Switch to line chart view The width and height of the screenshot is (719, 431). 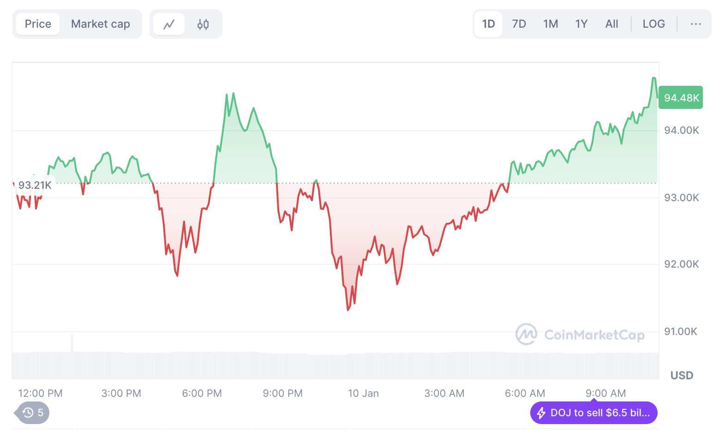(169, 24)
